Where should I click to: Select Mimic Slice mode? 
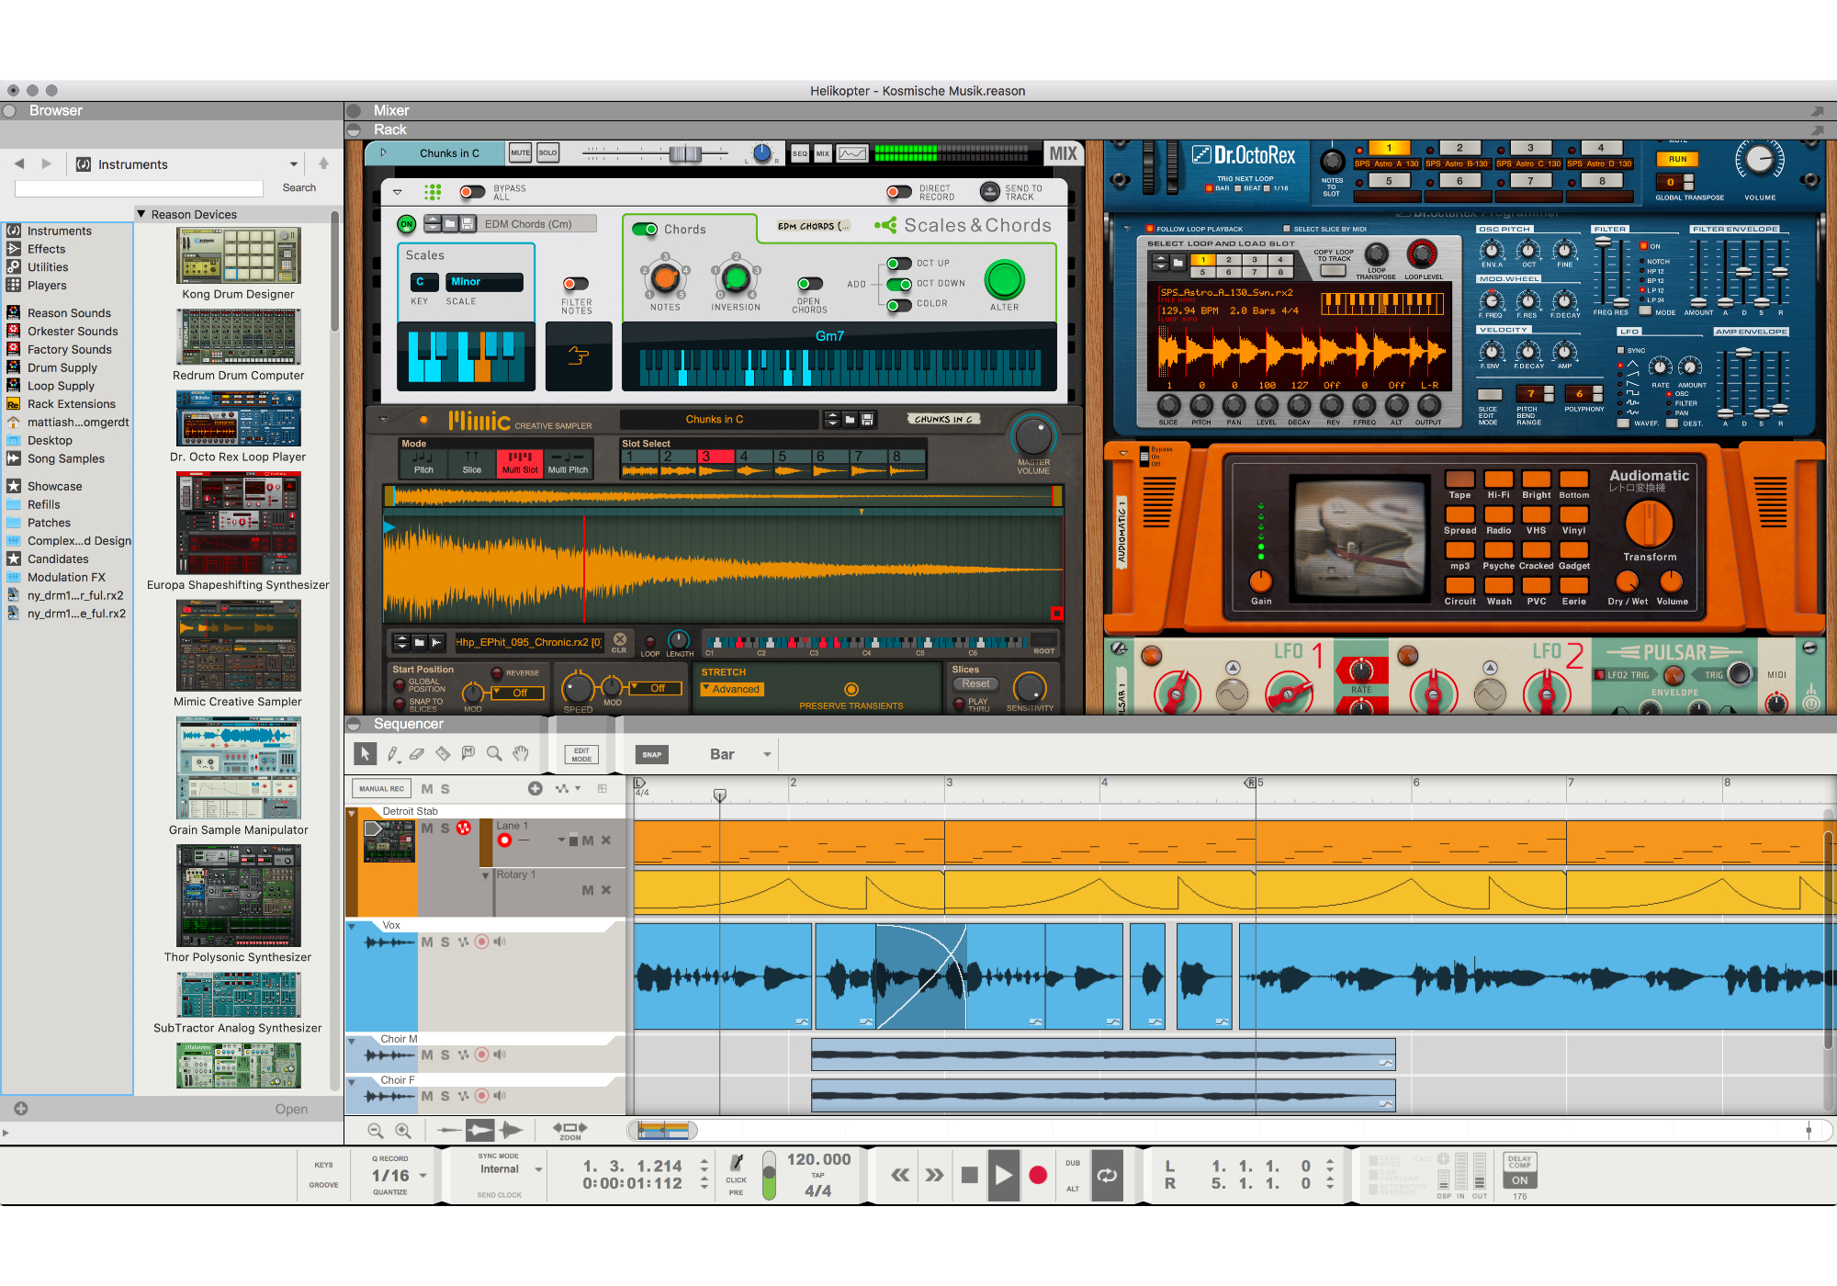(x=471, y=463)
